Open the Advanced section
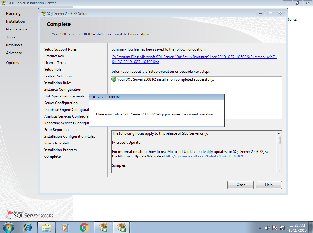Image resolution: width=313 pixels, height=233 pixels. [14, 53]
